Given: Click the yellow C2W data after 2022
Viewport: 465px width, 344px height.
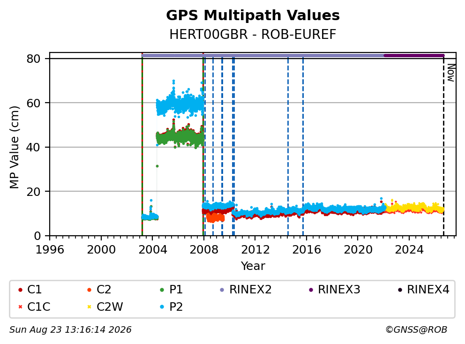Looking at the screenshot, I should coord(414,208).
